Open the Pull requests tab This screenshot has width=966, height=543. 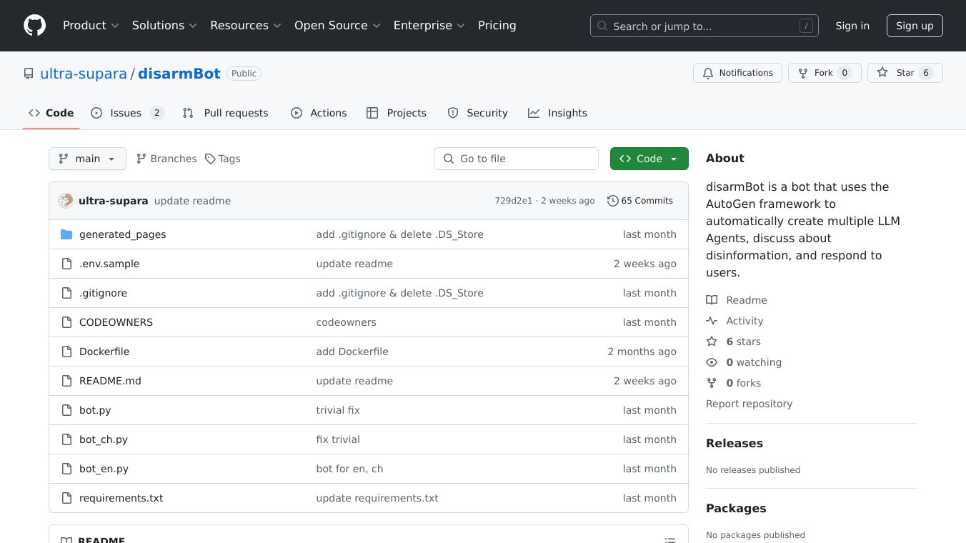[x=226, y=113]
